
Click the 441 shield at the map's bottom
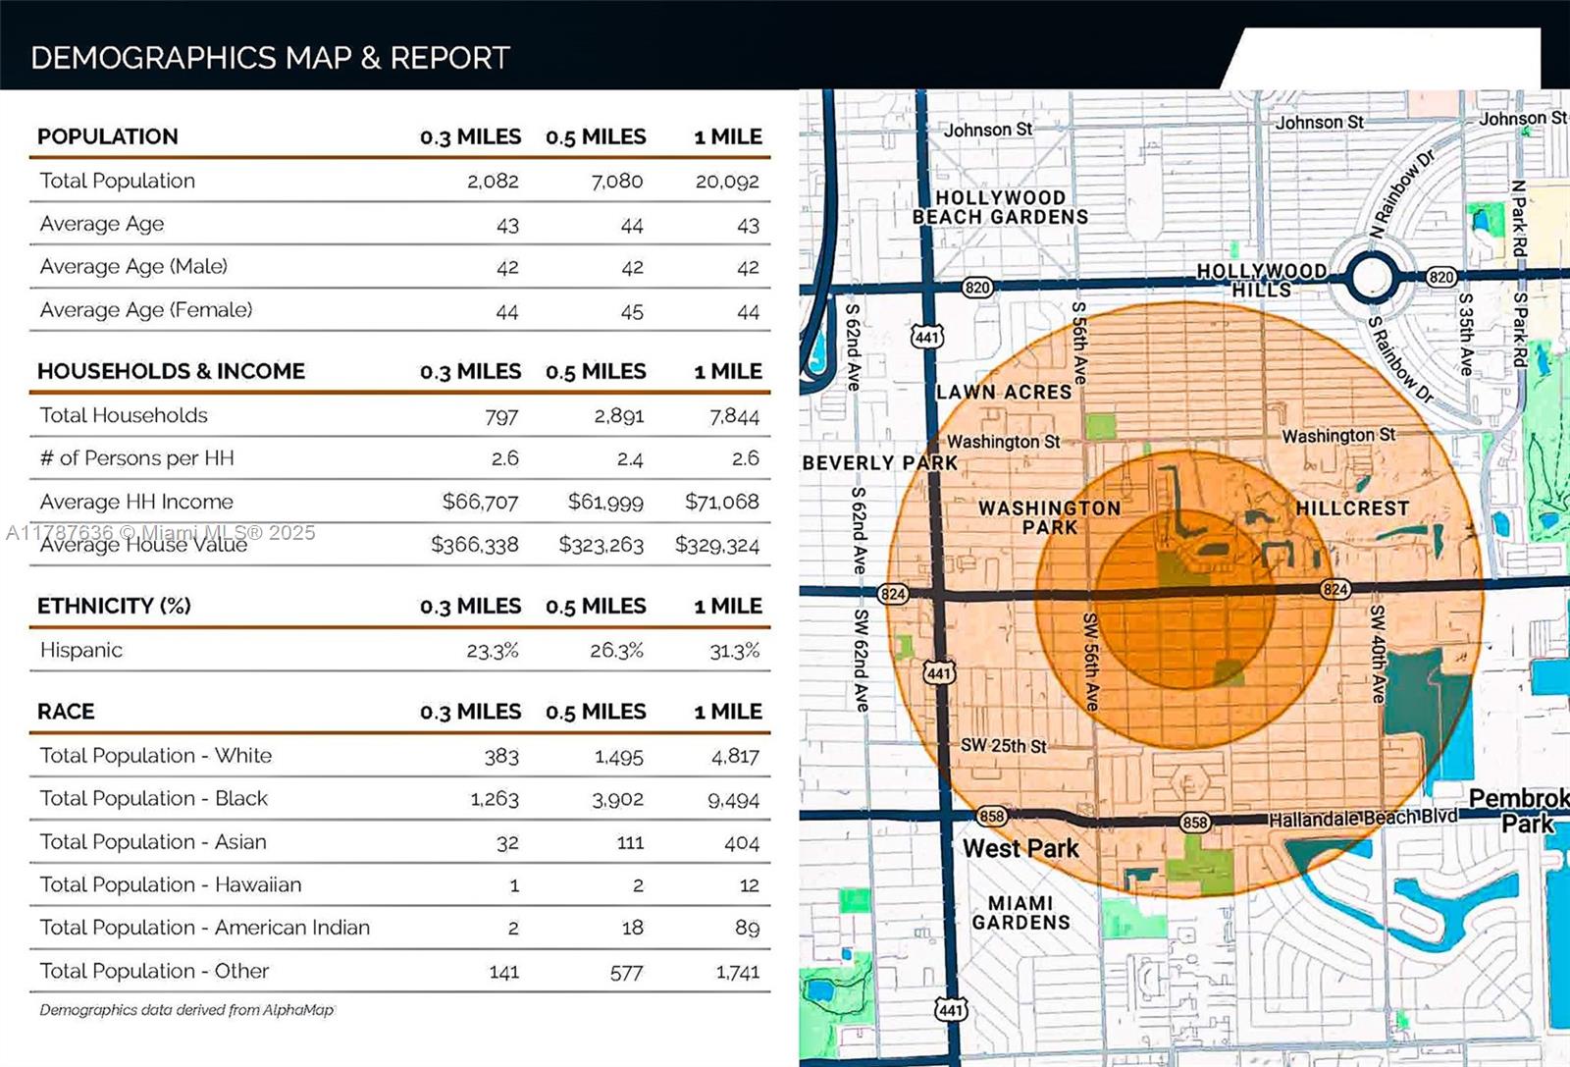[x=951, y=1010]
